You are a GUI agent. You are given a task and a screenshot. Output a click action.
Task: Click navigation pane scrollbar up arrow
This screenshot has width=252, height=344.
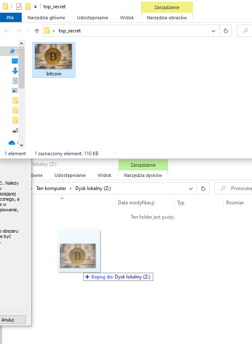(x=21, y=43)
